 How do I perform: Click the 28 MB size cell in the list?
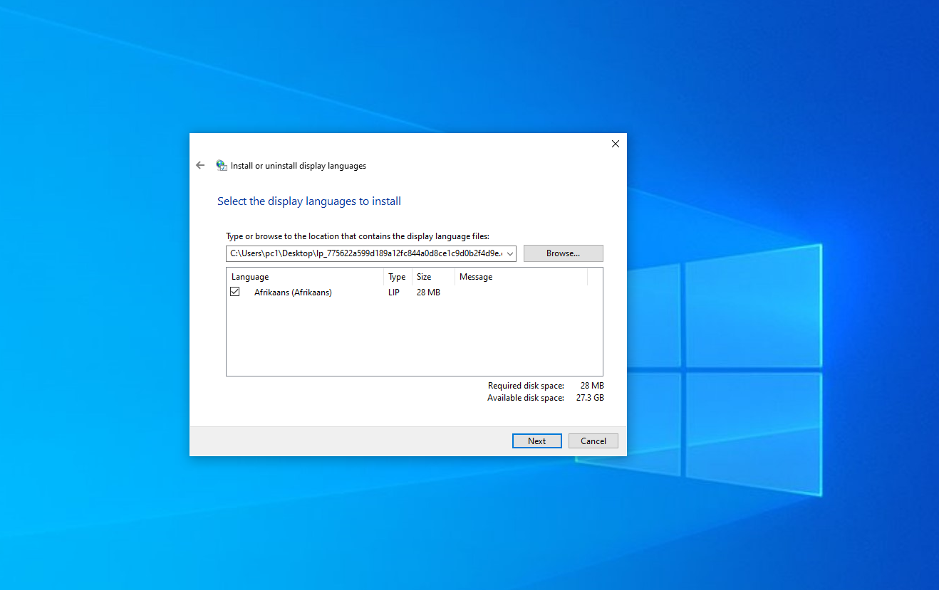[428, 293]
